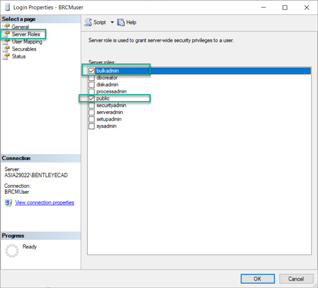
Task: Enable the dbcreator role checkbox
Action: click(x=91, y=78)
